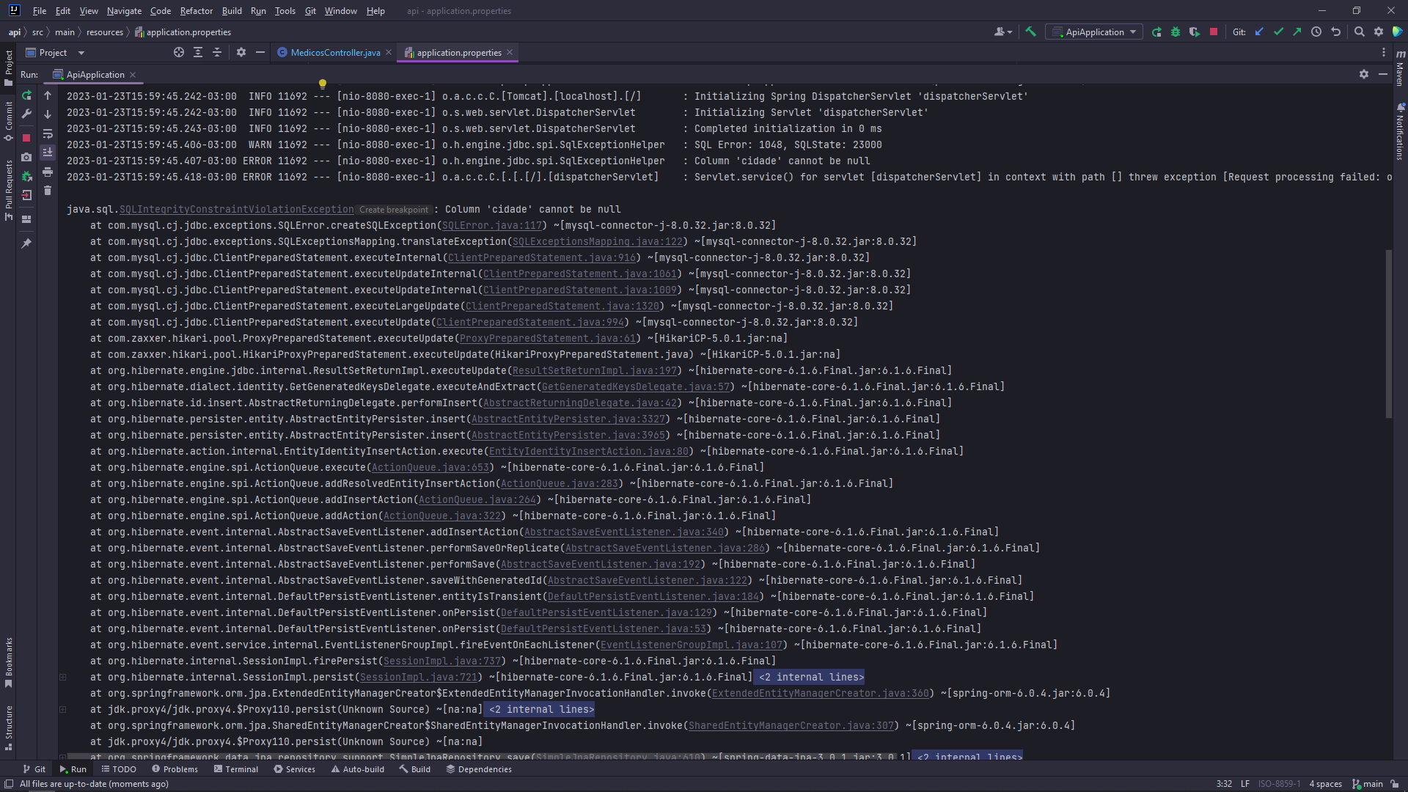The height and width of the screenshot is (792, 1408).
Task: Stop process with Run panel red square
Action: 26,137
